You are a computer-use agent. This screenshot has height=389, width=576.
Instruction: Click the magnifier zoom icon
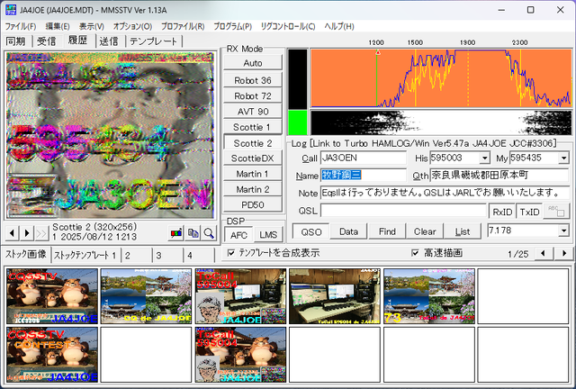coord(209,233)
